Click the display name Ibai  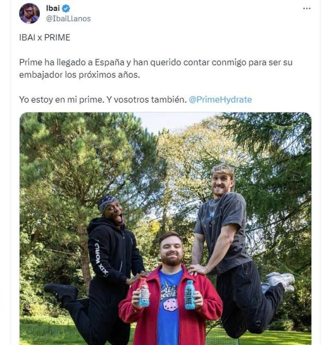tap(53, 8)
